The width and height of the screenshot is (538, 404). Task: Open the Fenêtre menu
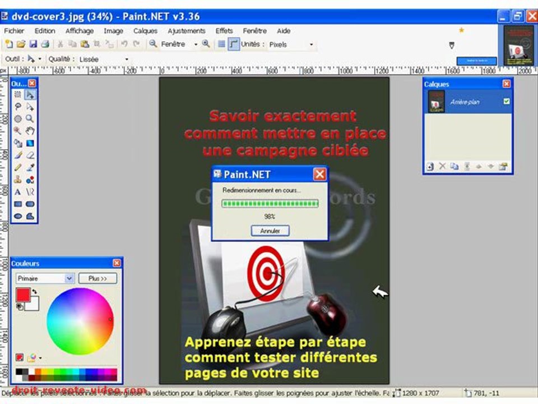click(255, 31)
